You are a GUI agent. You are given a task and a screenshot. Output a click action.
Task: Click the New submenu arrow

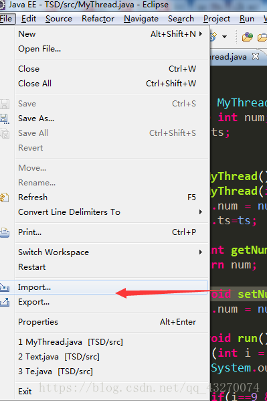(x=201, y=33)
